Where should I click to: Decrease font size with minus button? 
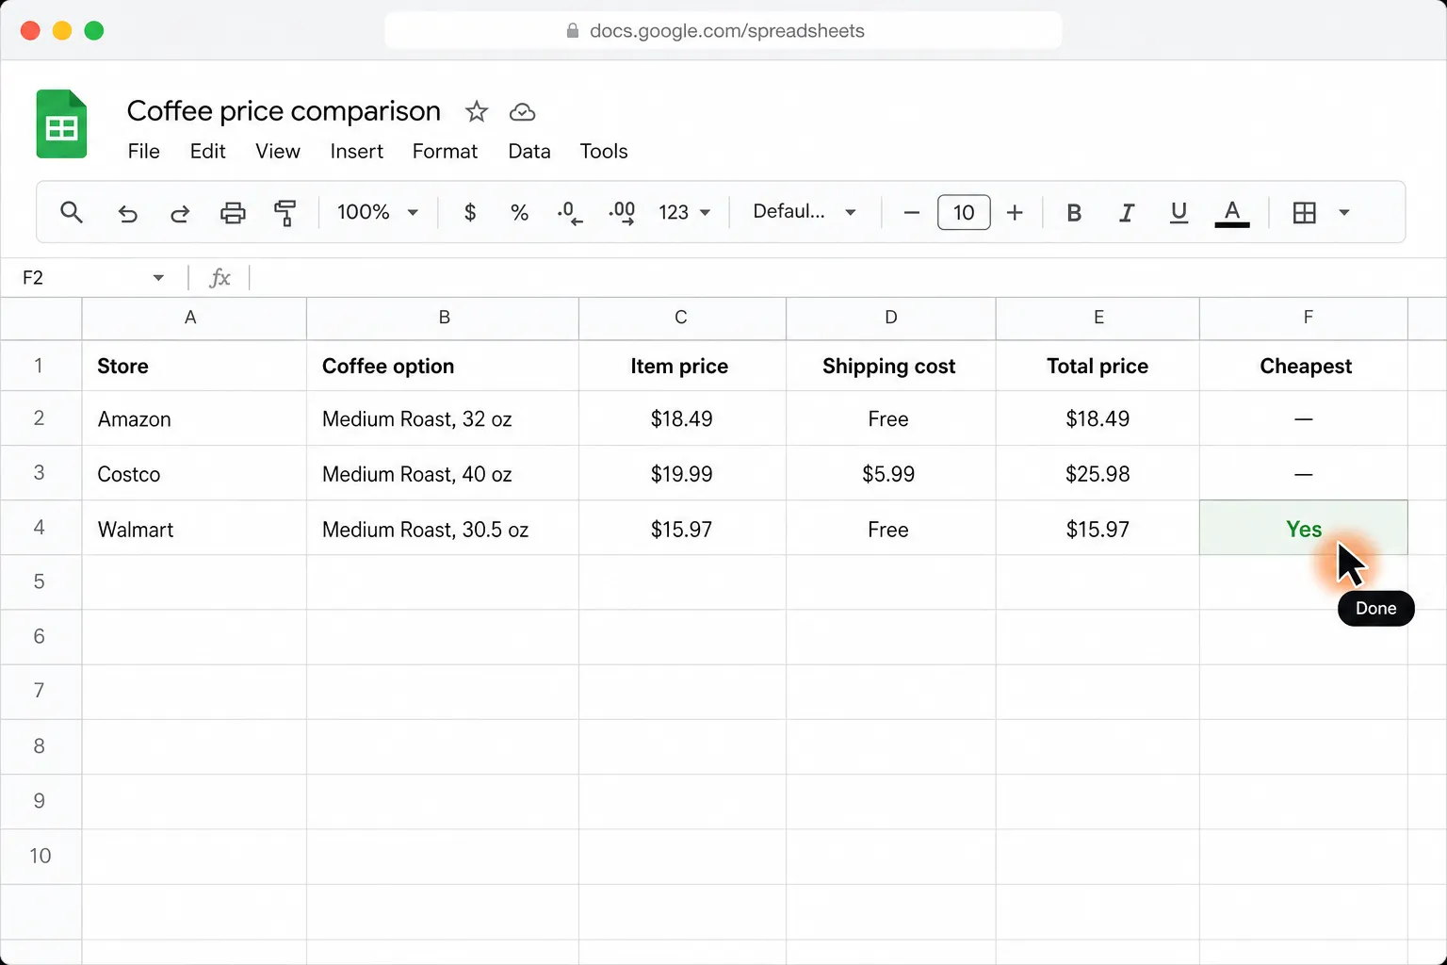tap(911, 213)
